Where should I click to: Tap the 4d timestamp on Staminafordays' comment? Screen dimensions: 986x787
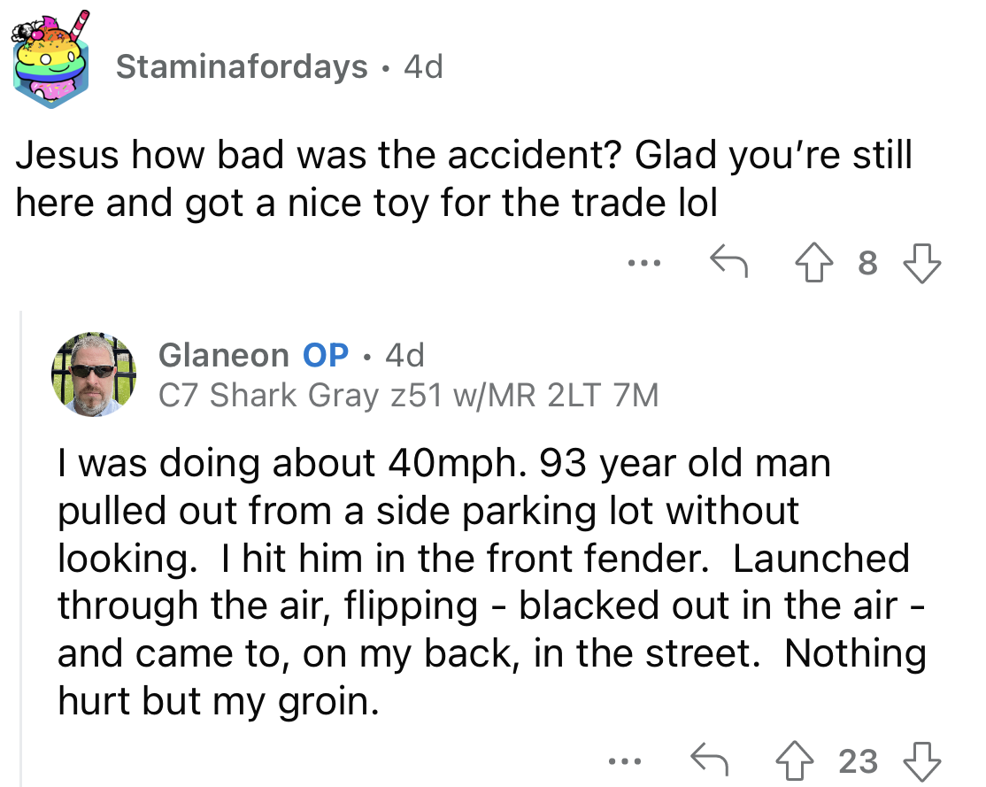[424, 66]
